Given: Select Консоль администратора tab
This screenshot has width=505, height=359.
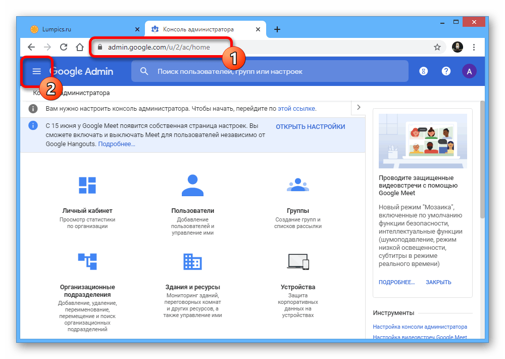Looking at the screenshot, I should coord(206,29).
